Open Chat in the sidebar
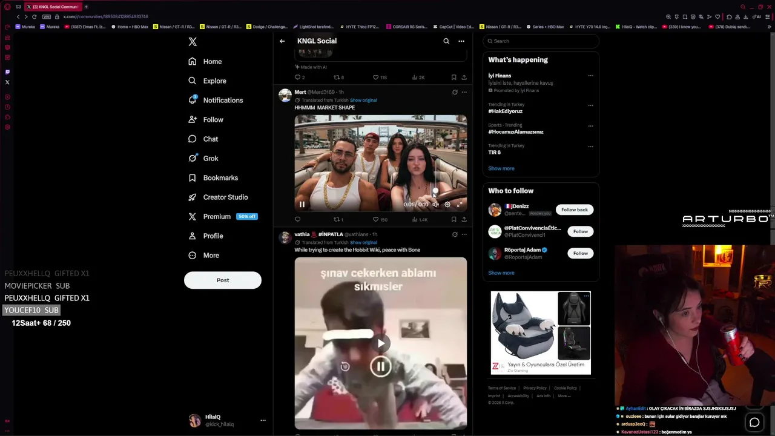775x436 pixels. point(203,139)
